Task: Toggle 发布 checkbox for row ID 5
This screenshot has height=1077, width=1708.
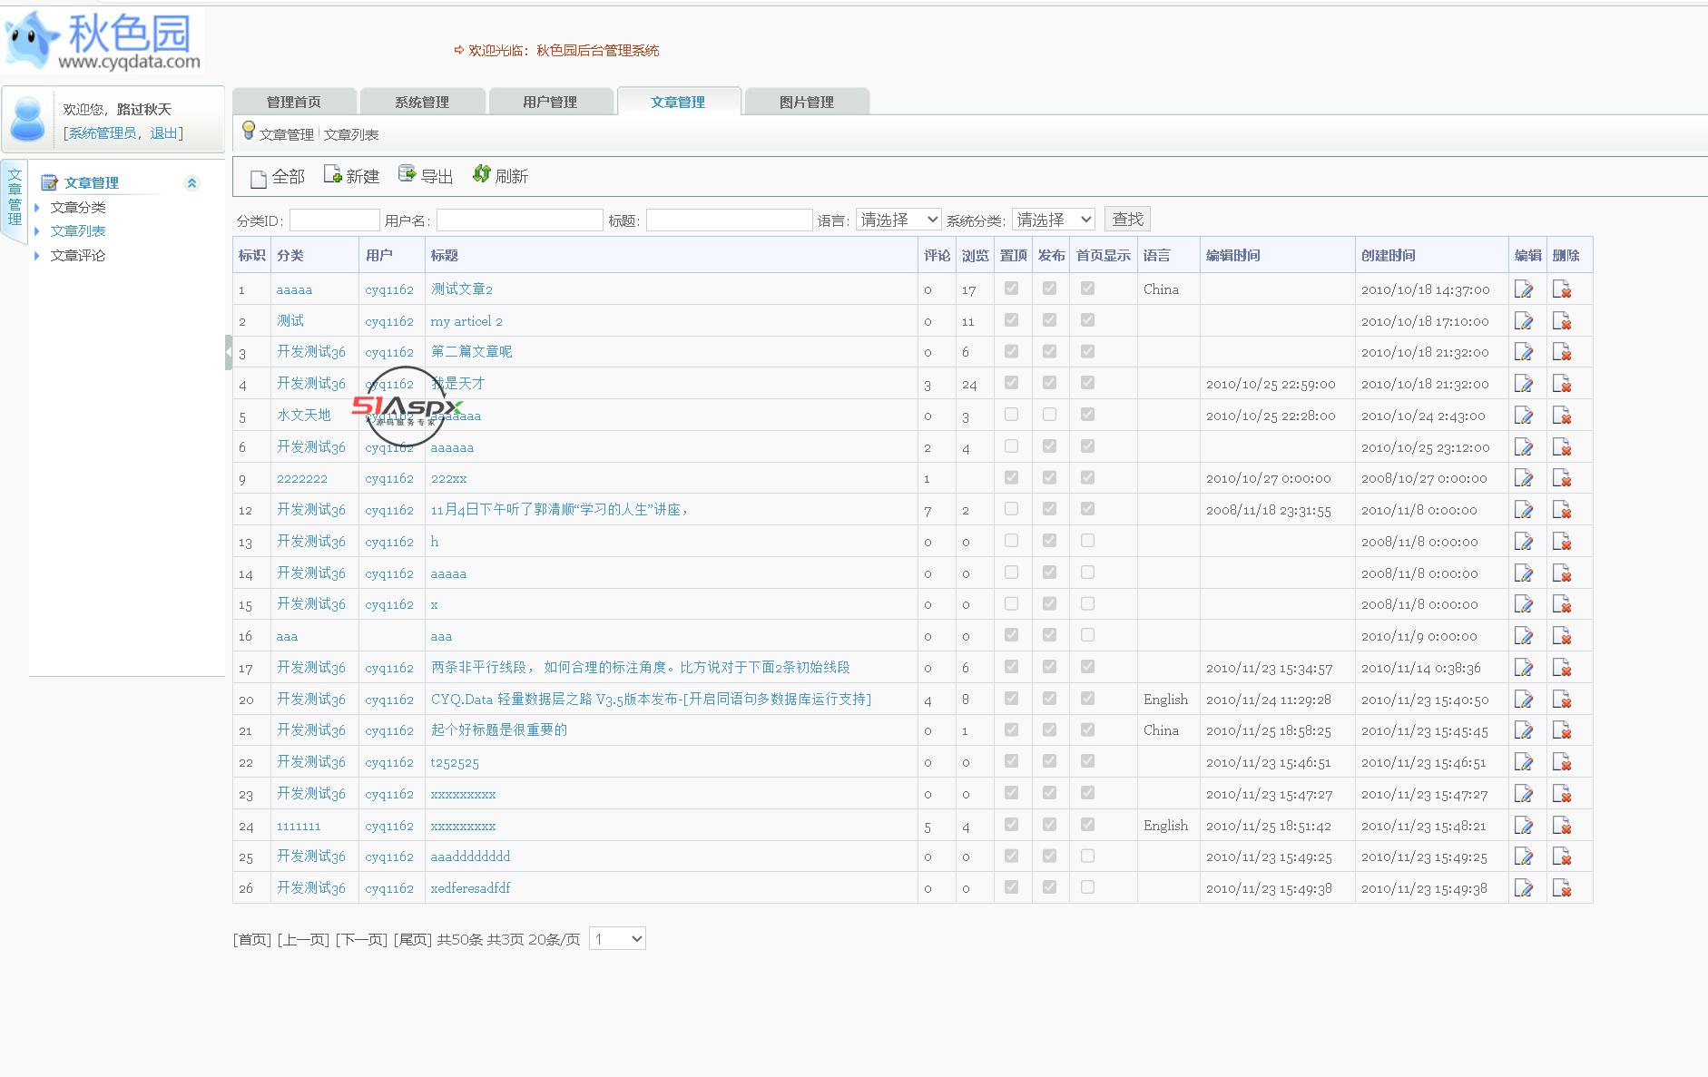Action: 1049,415
